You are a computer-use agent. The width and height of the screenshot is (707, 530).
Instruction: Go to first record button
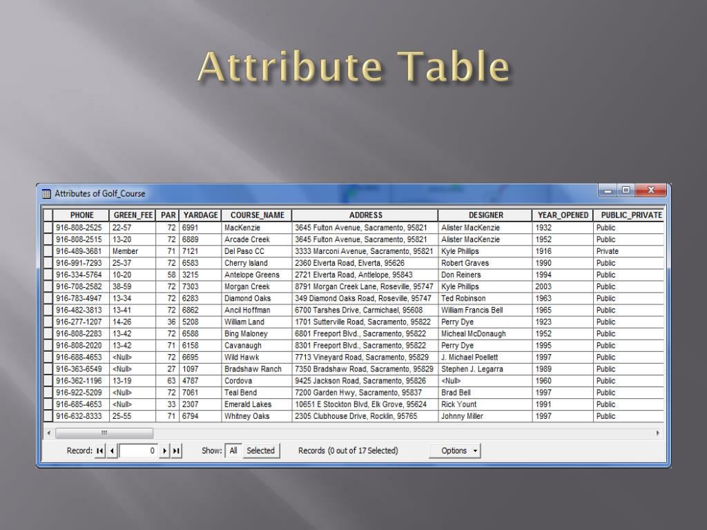click(99, 451)
